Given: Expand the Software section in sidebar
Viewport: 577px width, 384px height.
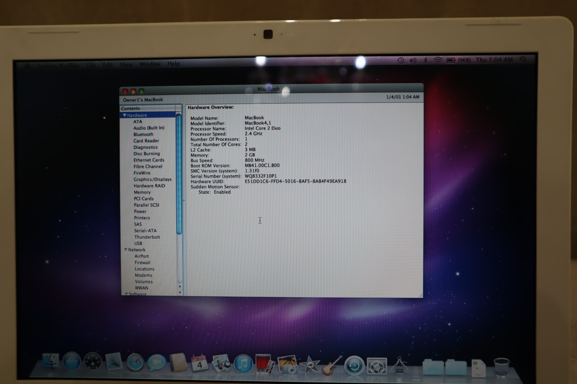Looking at the screenshot, I should (x=126, y=294).
